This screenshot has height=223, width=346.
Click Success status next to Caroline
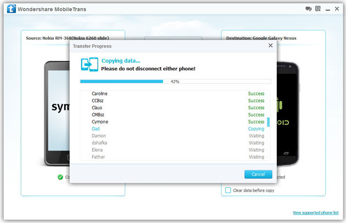click(x=256, y=93)
